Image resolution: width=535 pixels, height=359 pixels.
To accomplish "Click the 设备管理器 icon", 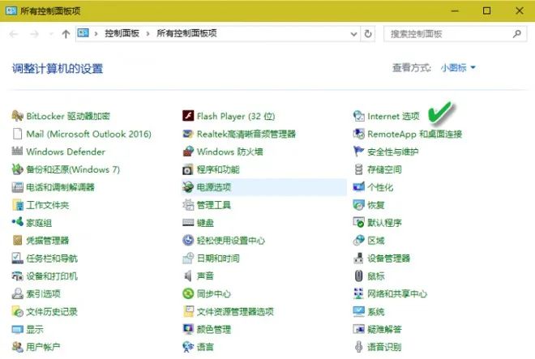I will tap(358, 258).
